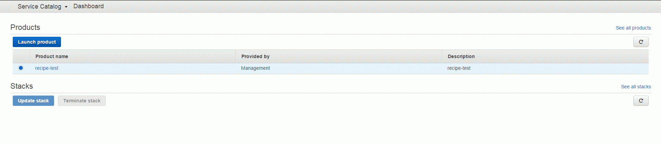Image resolution: width=661 pixels, height=144 pixels.
Task: Click the Stacks section heading
Action: 22,86
